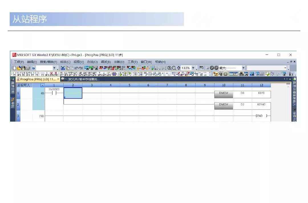Select the SM8000 contact

click(x=54, y=92)
